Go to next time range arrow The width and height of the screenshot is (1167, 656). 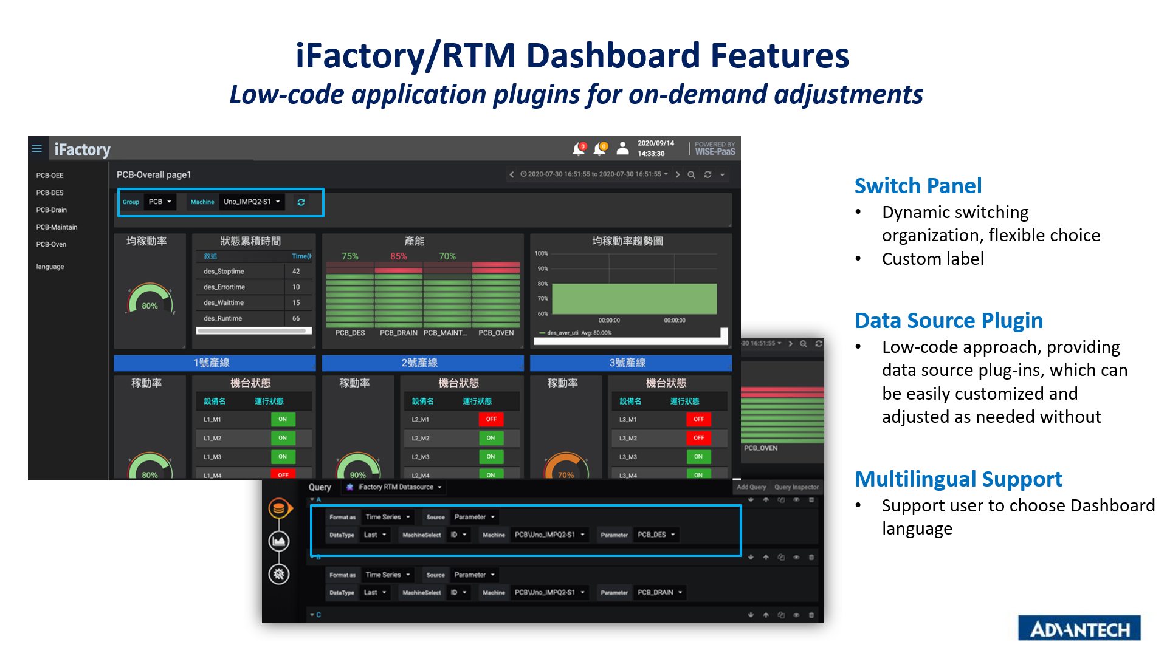(x=678, y=174)
